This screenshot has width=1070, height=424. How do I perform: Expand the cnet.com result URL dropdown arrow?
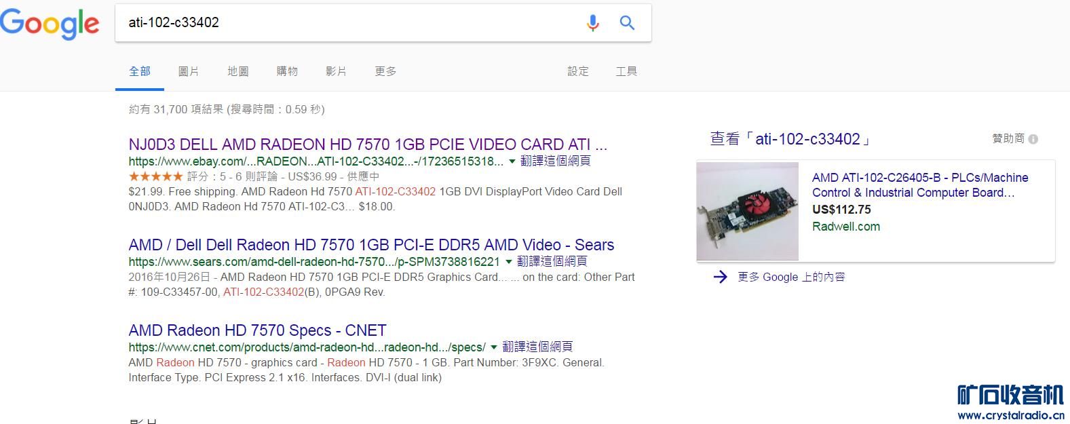pos(493,347)
